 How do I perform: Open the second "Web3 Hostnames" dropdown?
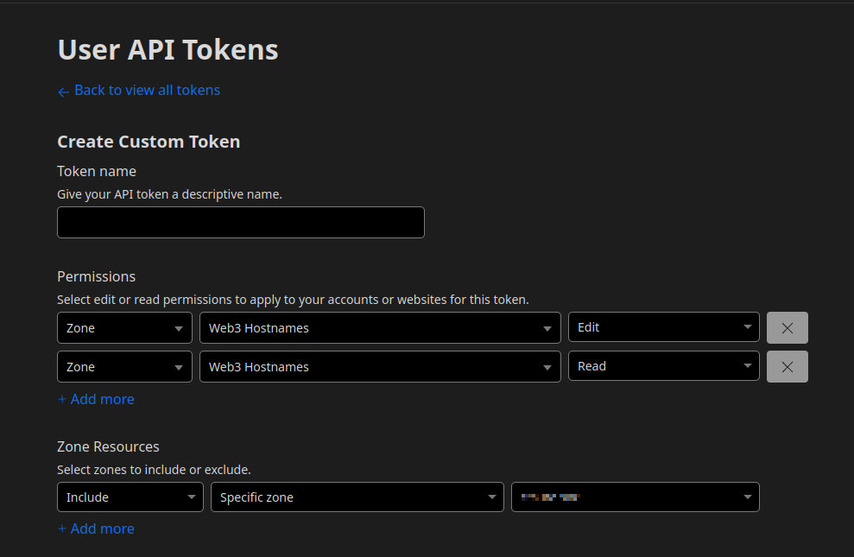pyautogui.click(x=380, y=366)
